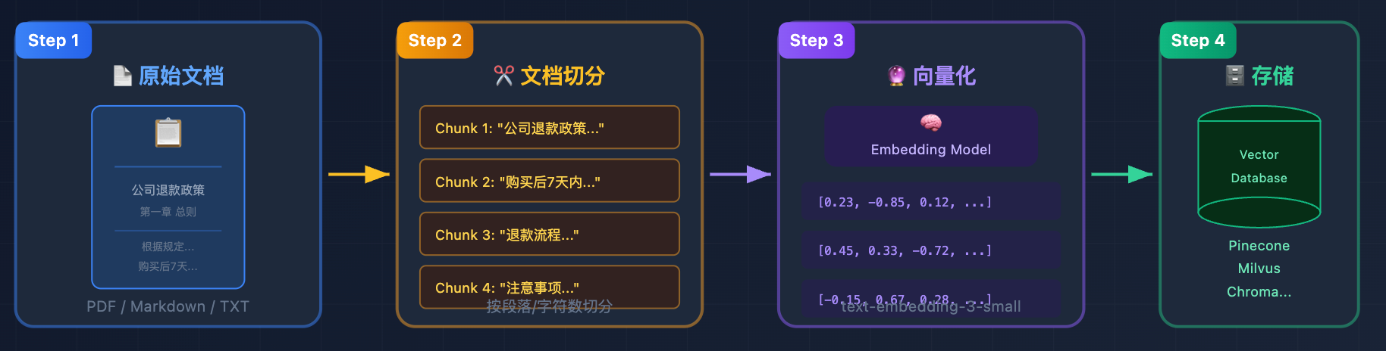The image size is (1386, 351).
Task: Click the yellow arrow after Step 1
Action: (x=359, y=175)
